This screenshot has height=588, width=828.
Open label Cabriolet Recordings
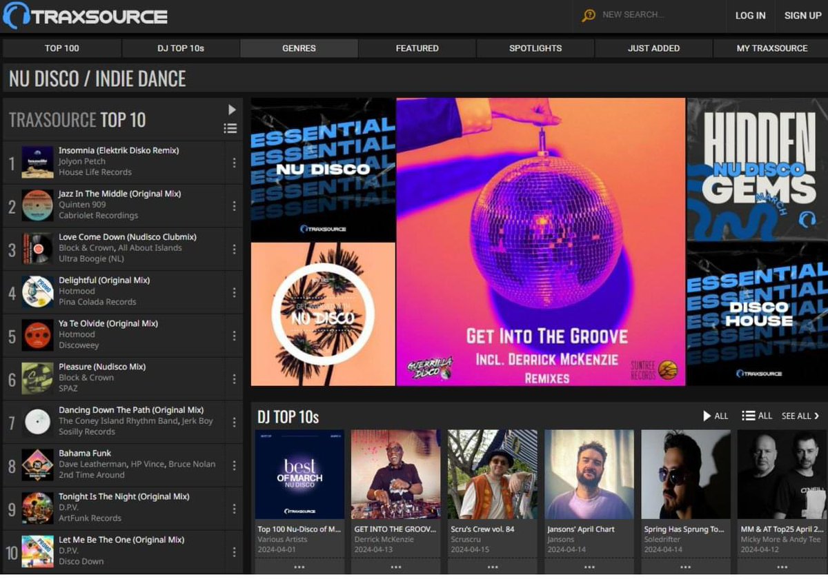(x=99, y=215)
